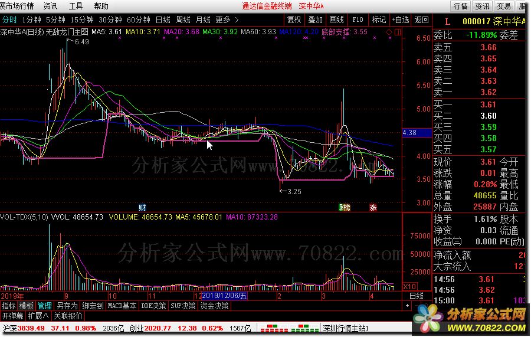The width and height of the screenshot is (531, 337).
Task: Click the 行情 button at top right
Action: click(460, 6)
